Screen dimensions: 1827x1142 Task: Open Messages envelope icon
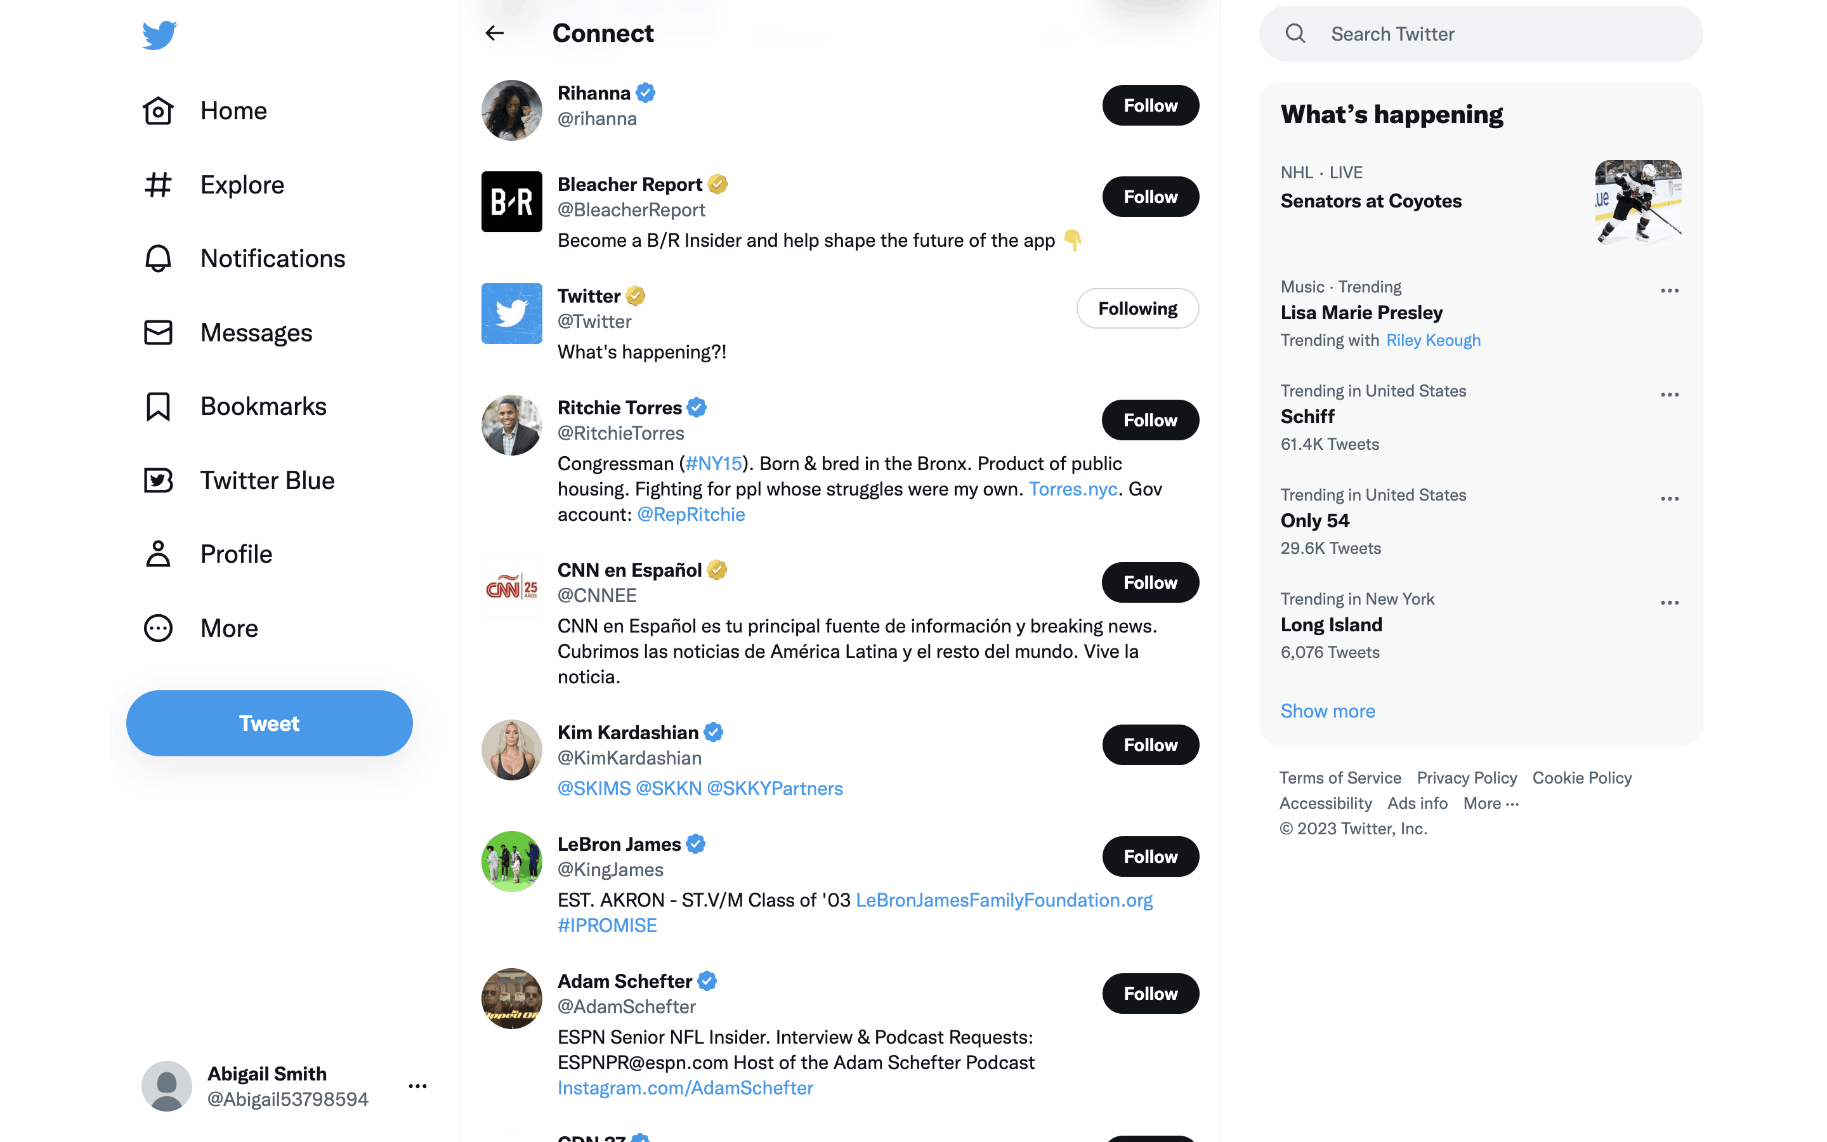click(x=158, y=332)
